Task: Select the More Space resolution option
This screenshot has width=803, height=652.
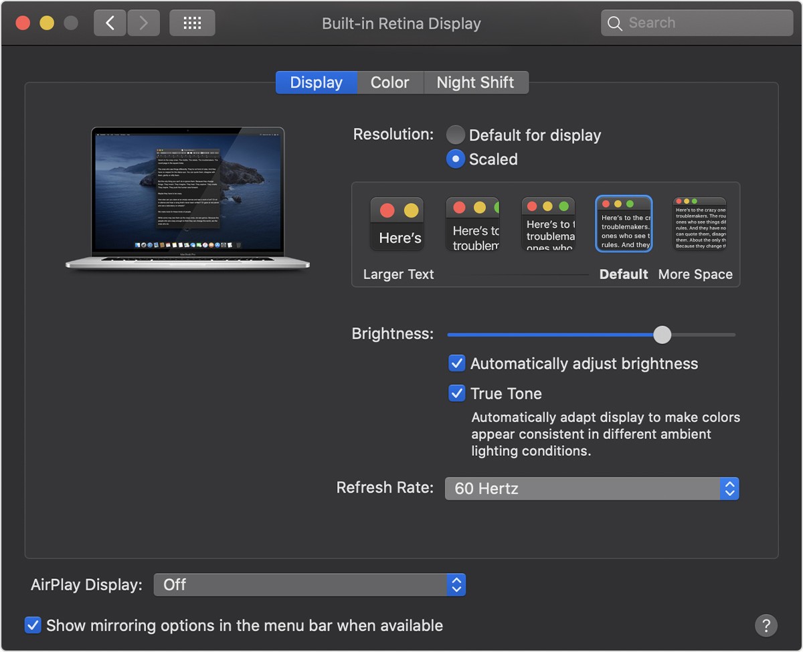Action: click(700, 224)
